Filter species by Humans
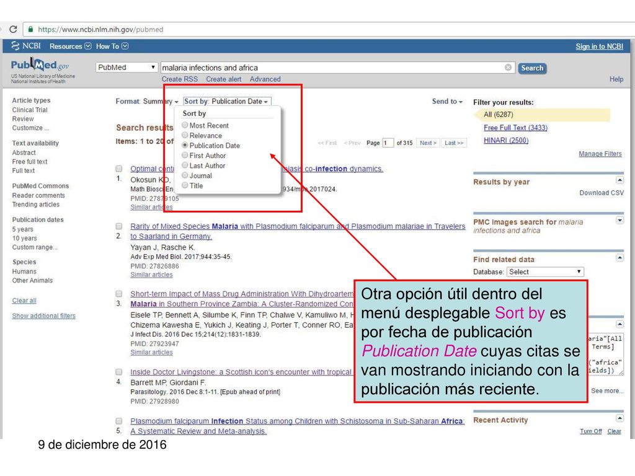This screenshot has height=476, width=635. (x=24, y=271)
